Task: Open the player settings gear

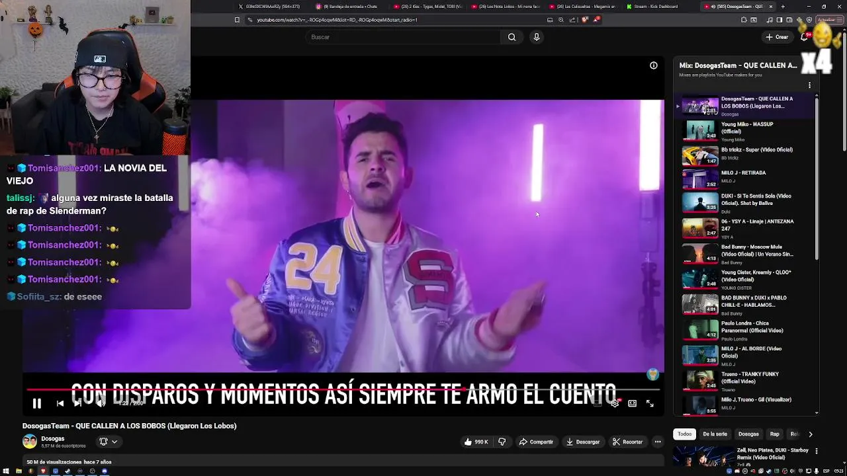Action: coord(615,403)
